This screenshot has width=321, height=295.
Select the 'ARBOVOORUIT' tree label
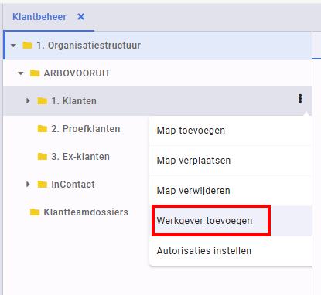[77, 73]
